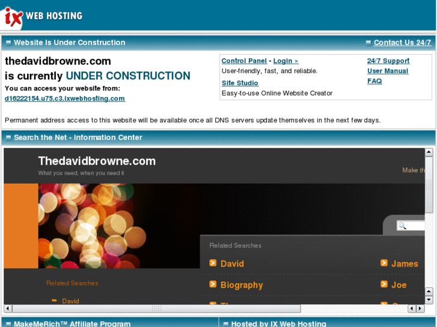Click the orange arrow icon beside David
The image size is (437, 327).
coord(213,263)
